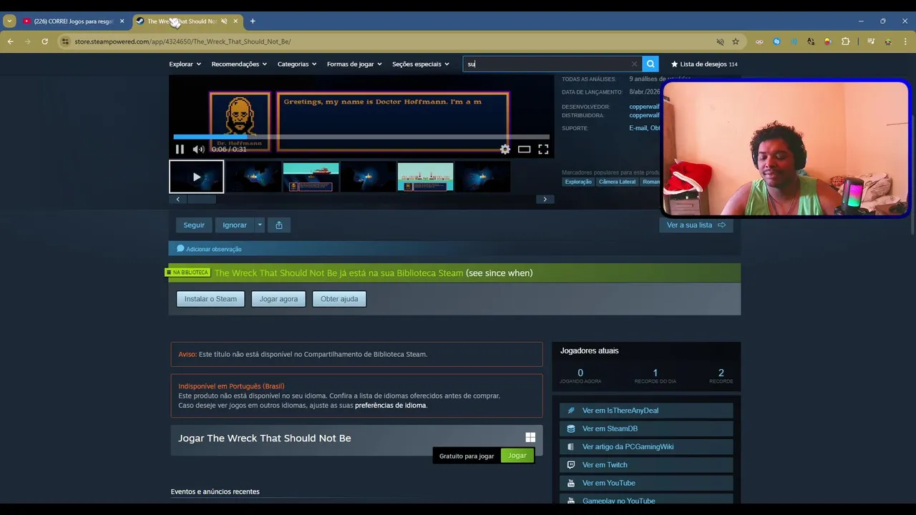Switch to the YouTube CORRE! Jogos tab

point(73,21)
